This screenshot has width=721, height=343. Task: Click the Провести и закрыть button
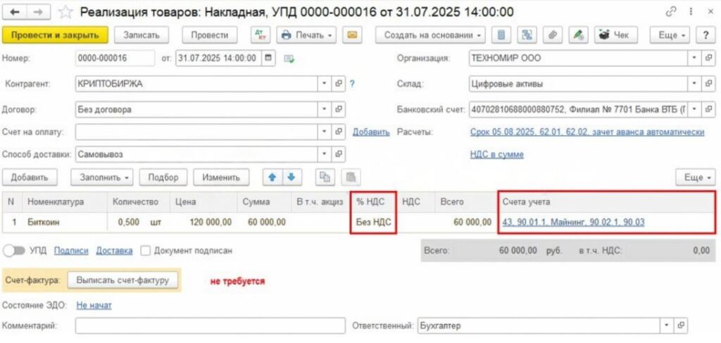coord(55,35)
